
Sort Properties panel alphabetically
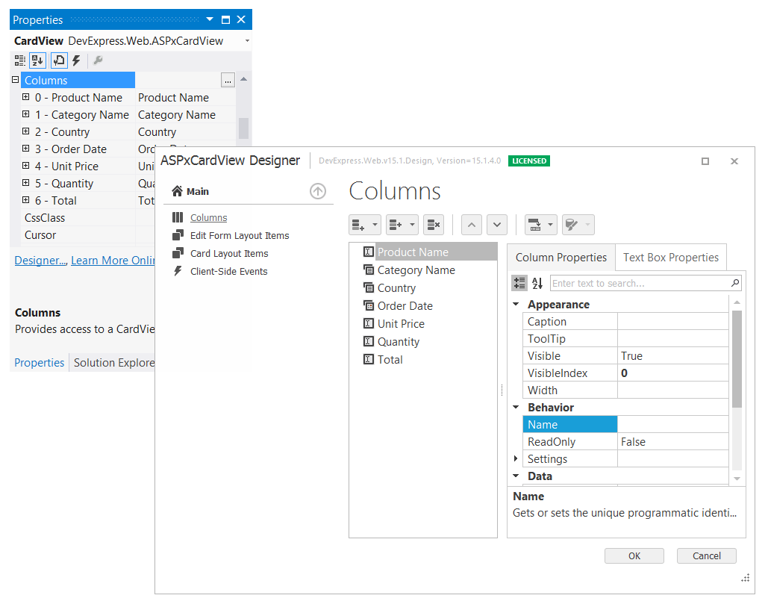(x=38, y=60)
